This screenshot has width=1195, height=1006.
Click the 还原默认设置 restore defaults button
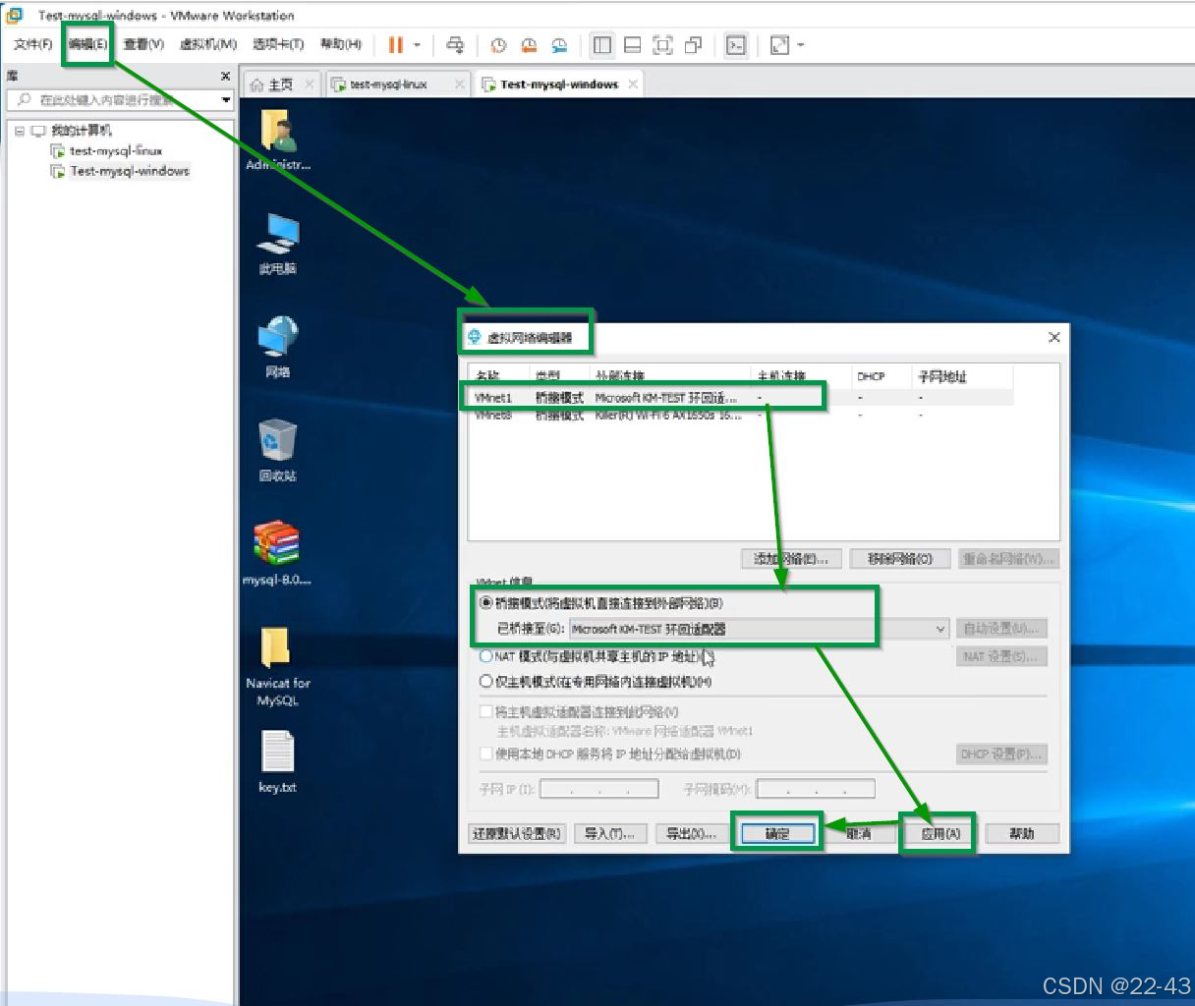pyautogui.click(x=517, y=834)
